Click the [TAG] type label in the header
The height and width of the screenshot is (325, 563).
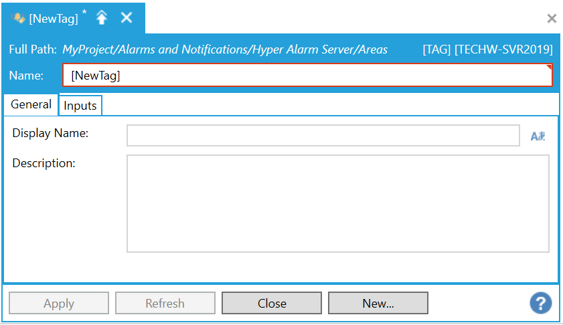(x=436, y=49)
